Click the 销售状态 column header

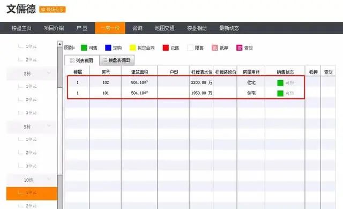(x=285, y=72)
